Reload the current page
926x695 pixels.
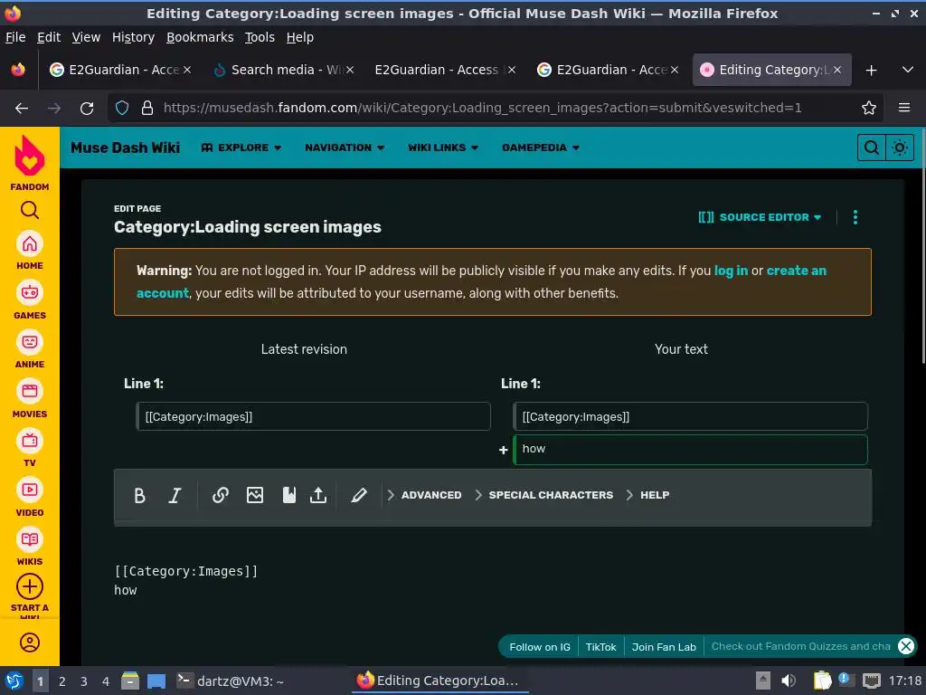point(87,109)
